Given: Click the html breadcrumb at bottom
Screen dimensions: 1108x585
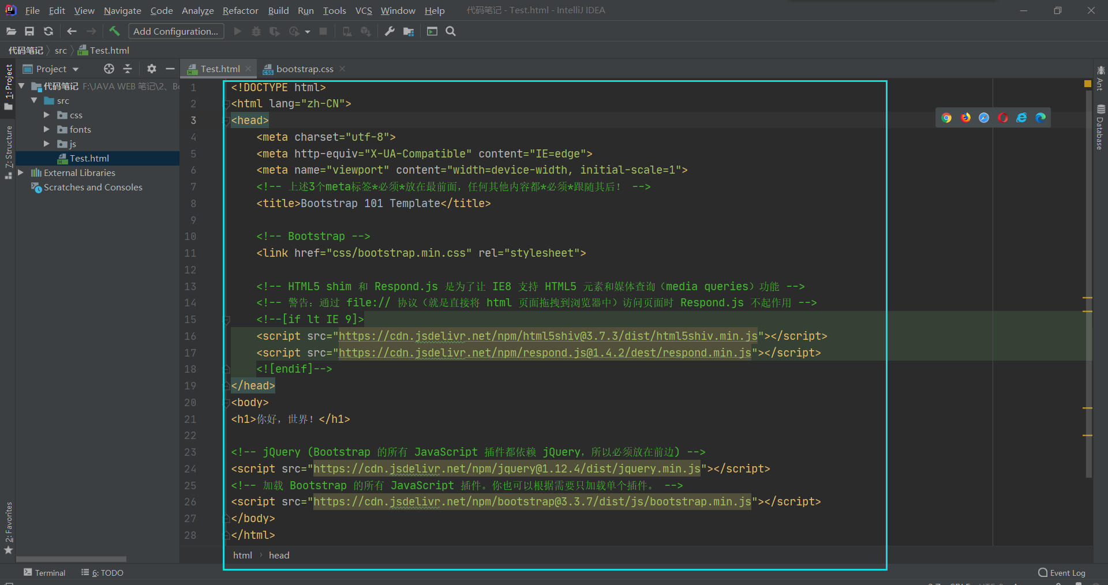Looking at the screenshot, I should [242, 555].
